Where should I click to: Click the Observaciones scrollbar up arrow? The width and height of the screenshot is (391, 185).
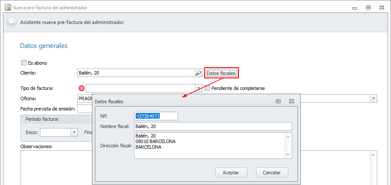pos(373,154)
